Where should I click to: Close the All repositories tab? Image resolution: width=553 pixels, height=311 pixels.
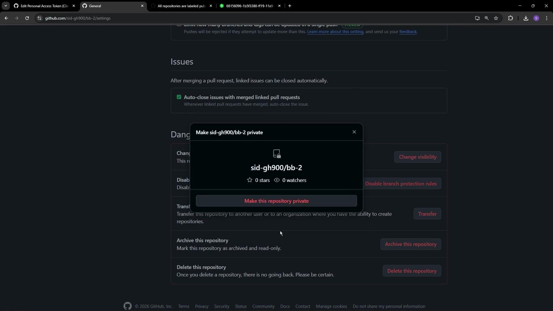click(211, 6)
